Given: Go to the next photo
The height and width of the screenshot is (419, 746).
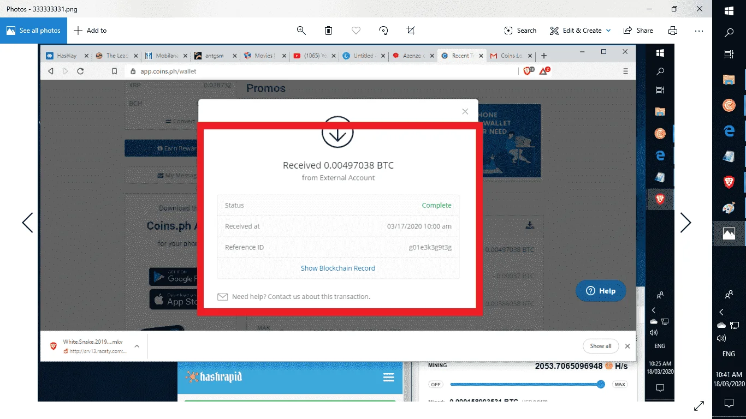Looking at the screenshot, I should point(685,223).
